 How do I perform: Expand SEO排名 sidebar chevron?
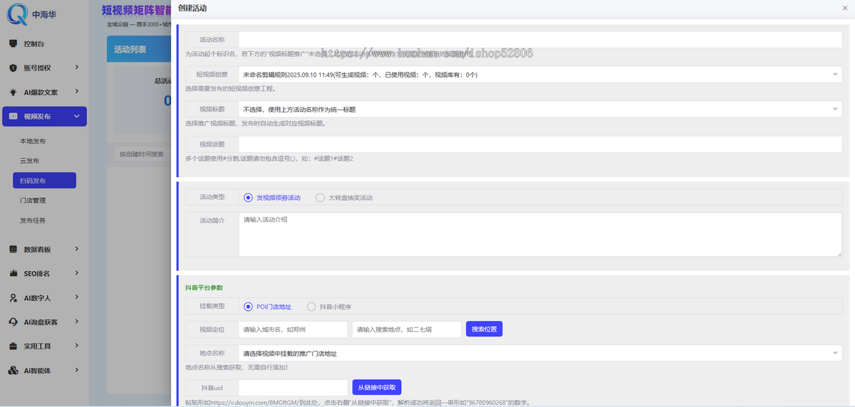(x=76, y=273)
